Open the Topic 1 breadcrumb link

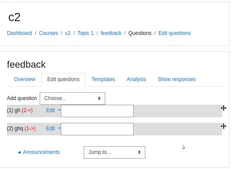coord(85,33)
